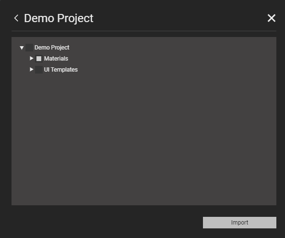Select the UI Templates tree label
The image size is (285, 238).
pyautogui.click(x=61, y=70)
